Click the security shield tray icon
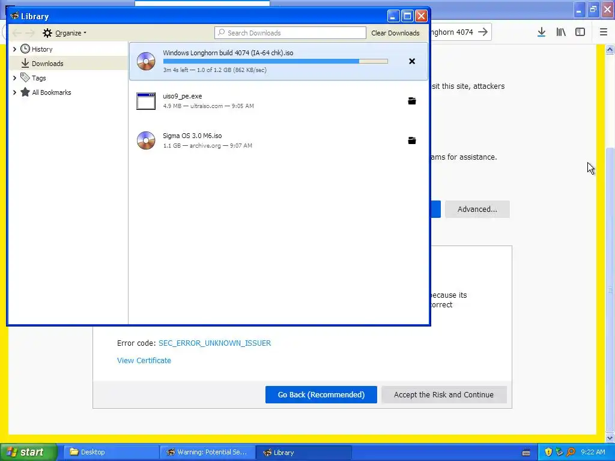The image size is (615, 461). coord(548,453)
